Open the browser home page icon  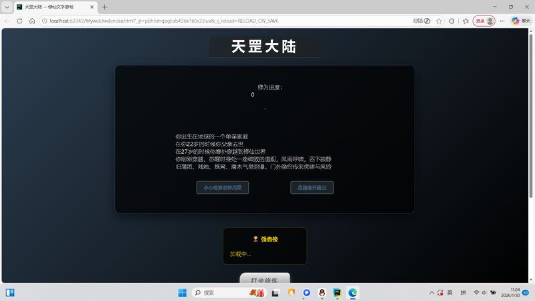click(x=32, y=21)
